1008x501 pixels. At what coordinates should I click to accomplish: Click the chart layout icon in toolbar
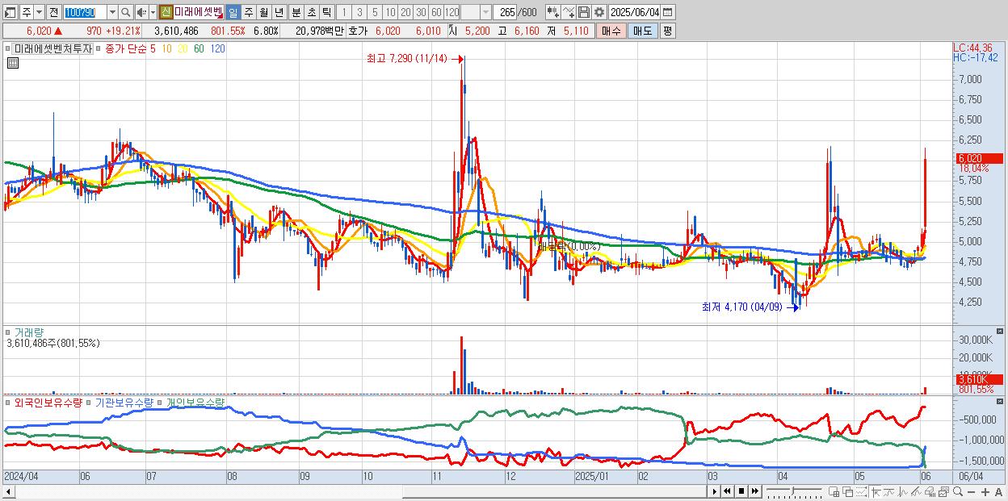10,12
